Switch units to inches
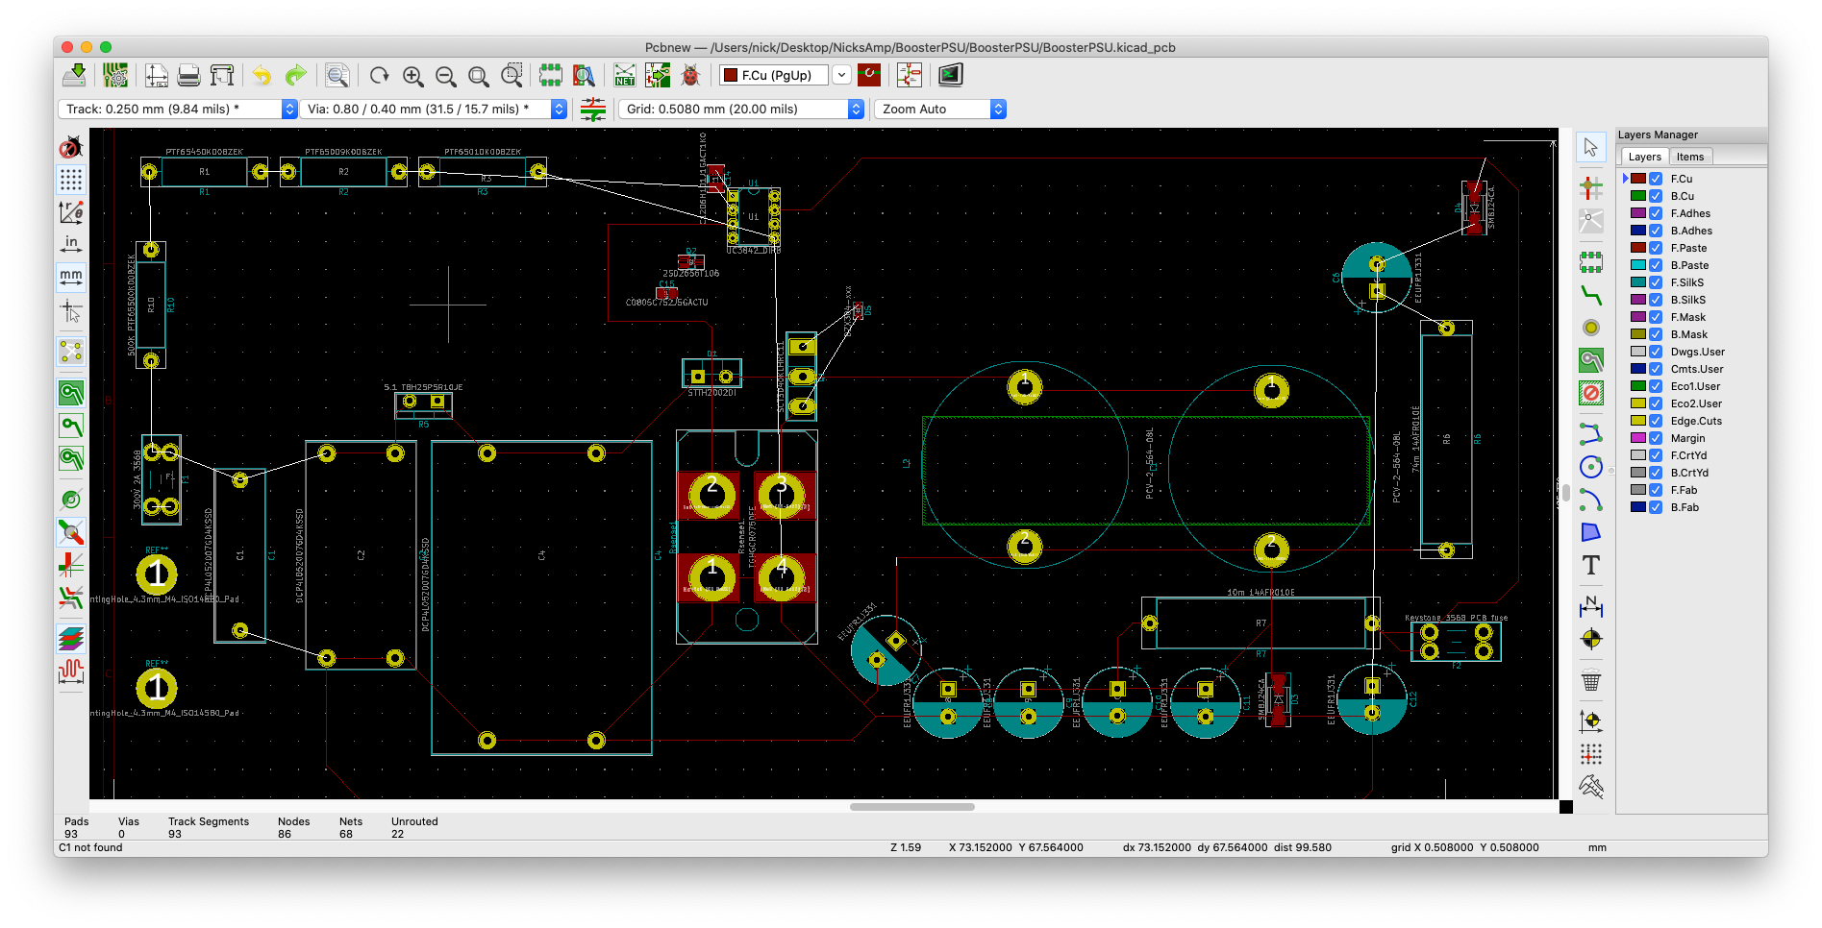Viewport: 1822px width, 928px height. pos(71,244)
